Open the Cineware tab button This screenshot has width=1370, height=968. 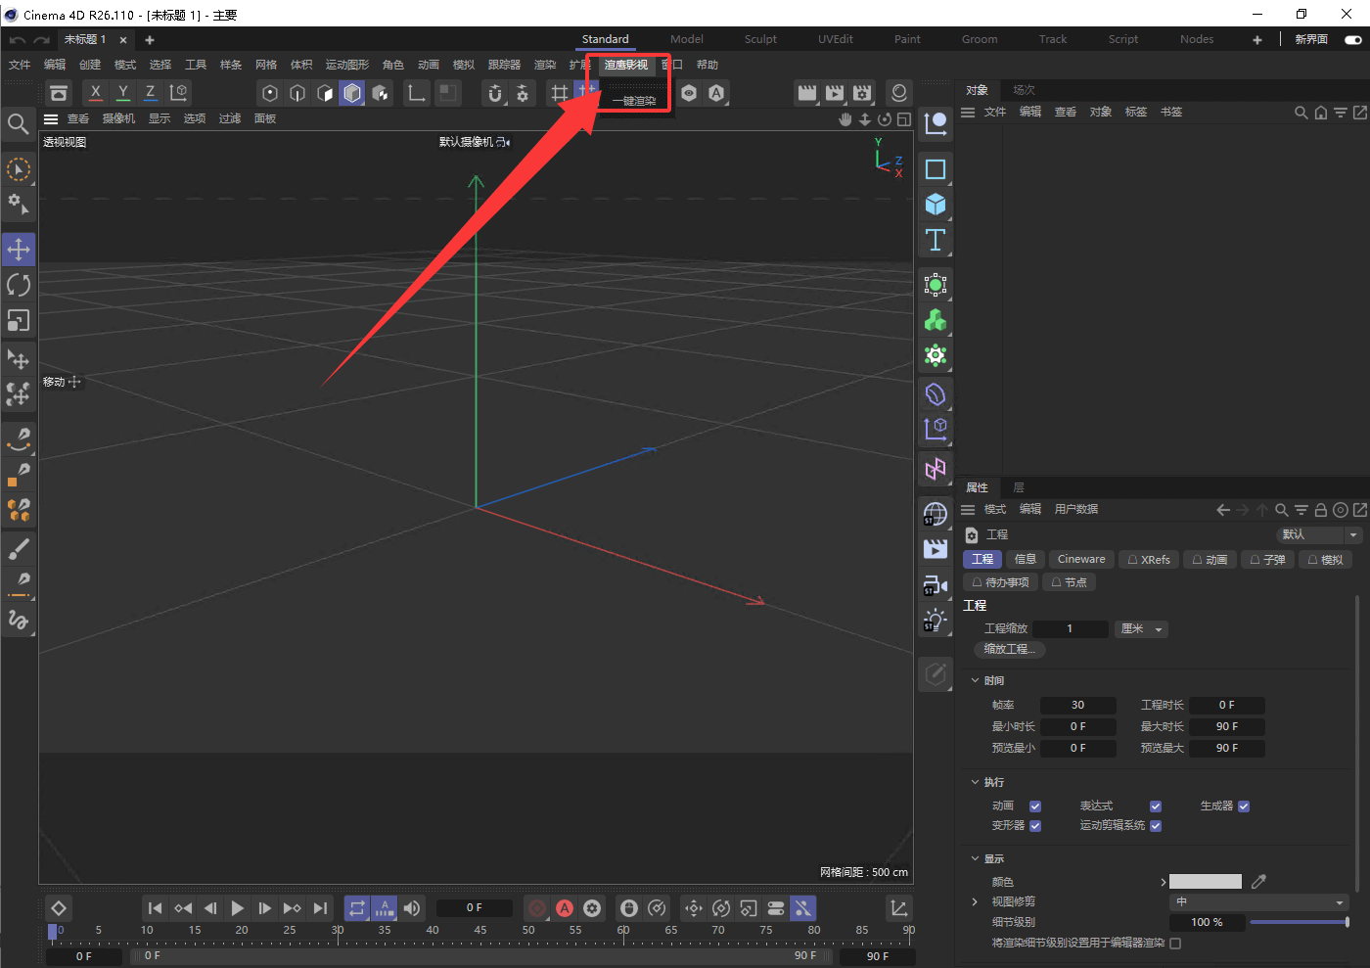coord(1081,560)
